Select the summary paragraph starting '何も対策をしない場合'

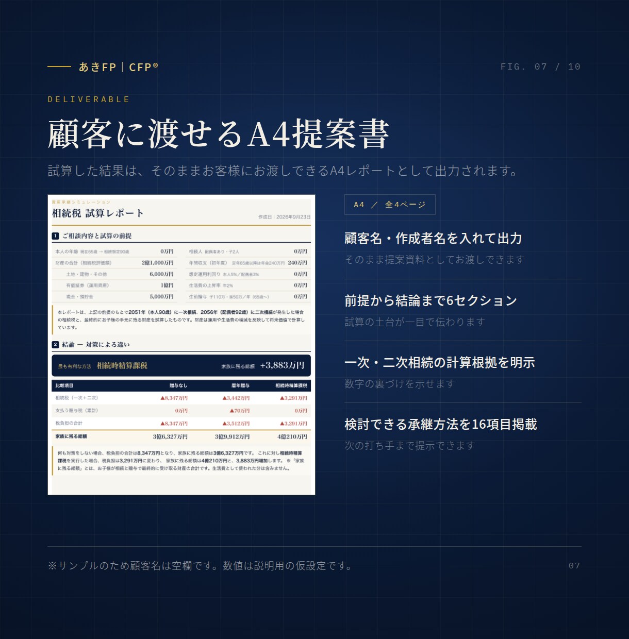181,461
